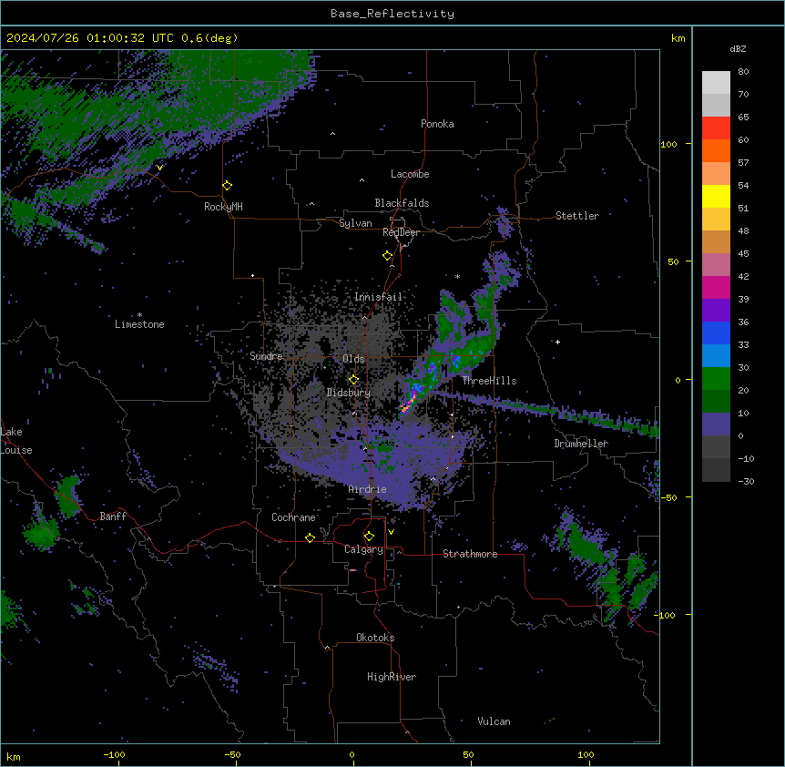The height and width of the screenshot is (767, 785).
Task: Click the Olds town label
Action: [x=353, y=359]
